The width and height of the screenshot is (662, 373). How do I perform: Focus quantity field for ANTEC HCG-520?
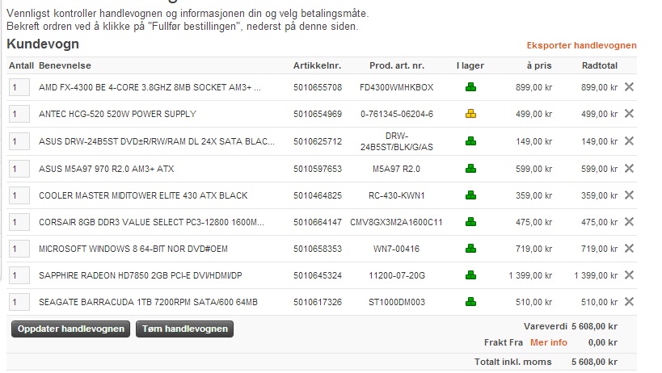pos(19,114)
